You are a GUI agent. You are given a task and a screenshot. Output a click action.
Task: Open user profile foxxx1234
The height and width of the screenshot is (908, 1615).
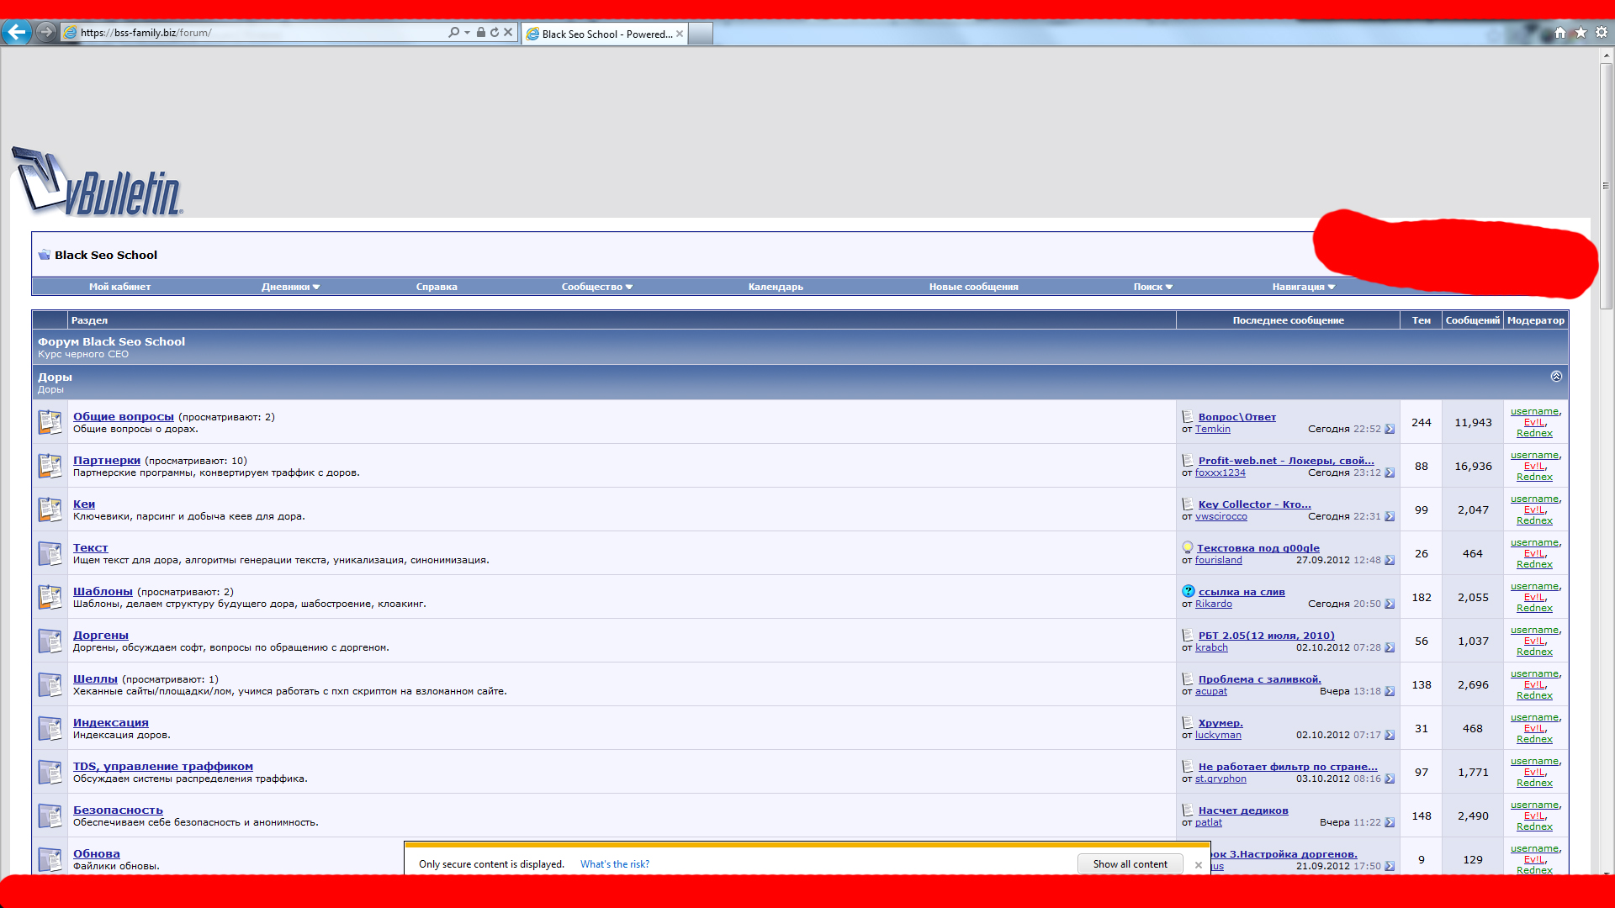pyautogui.click(x=1220, y=472)
